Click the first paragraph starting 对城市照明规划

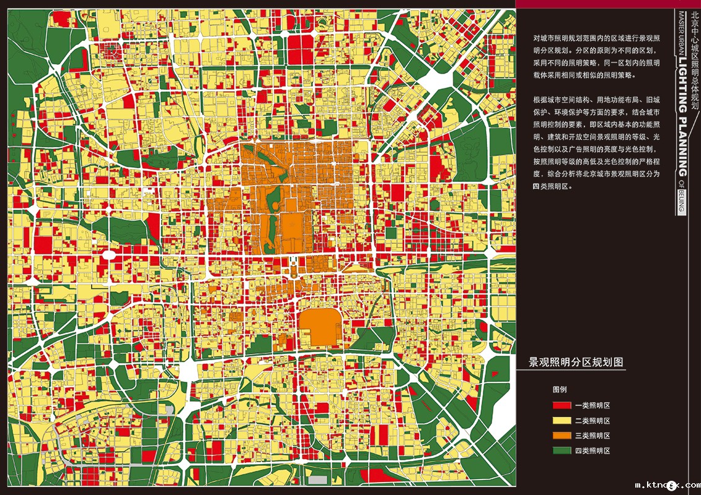point(596,56)
